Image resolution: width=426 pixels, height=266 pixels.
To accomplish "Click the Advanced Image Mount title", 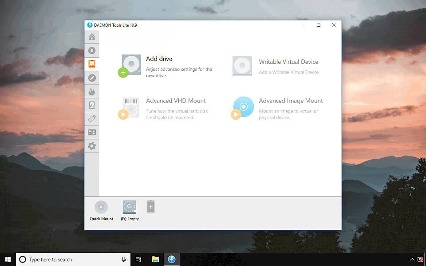I will click(x=291, y=101).
